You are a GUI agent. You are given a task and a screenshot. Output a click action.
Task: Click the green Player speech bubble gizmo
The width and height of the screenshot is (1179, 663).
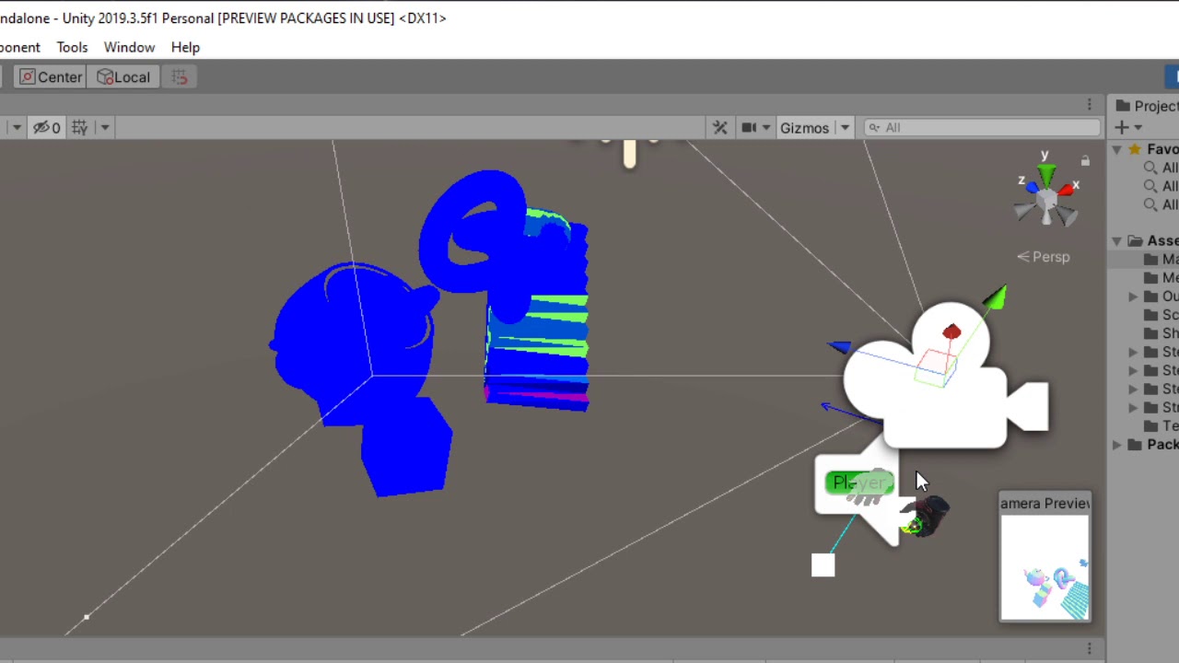pos(858,482)
